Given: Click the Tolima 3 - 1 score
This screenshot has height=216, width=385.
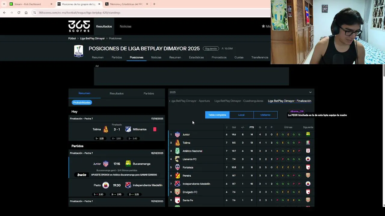Looking at the screenshot, I should (x=117, y=129).
